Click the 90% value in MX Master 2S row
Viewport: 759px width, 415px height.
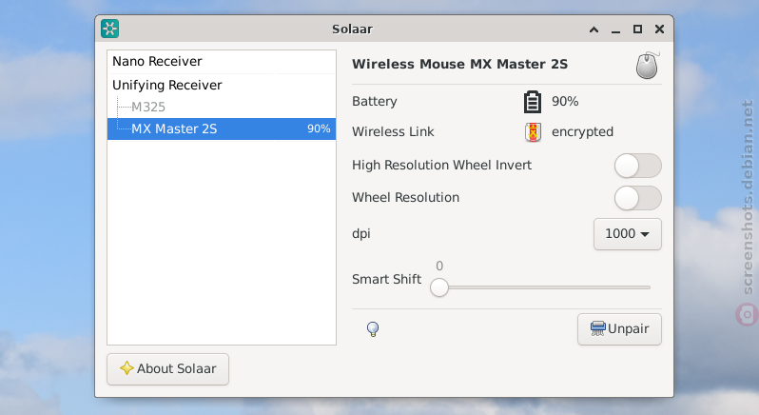coord(319,128)
